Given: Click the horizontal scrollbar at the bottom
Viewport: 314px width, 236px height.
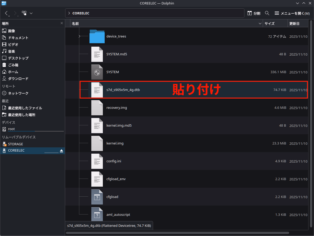Looking at the screenshot, I should pyautogui.click(x=178, y=233).
